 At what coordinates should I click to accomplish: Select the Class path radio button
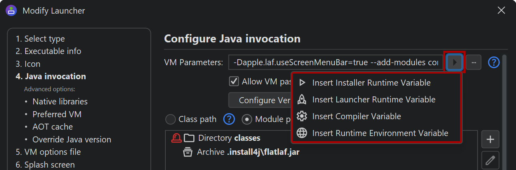(x=171, y=119)
